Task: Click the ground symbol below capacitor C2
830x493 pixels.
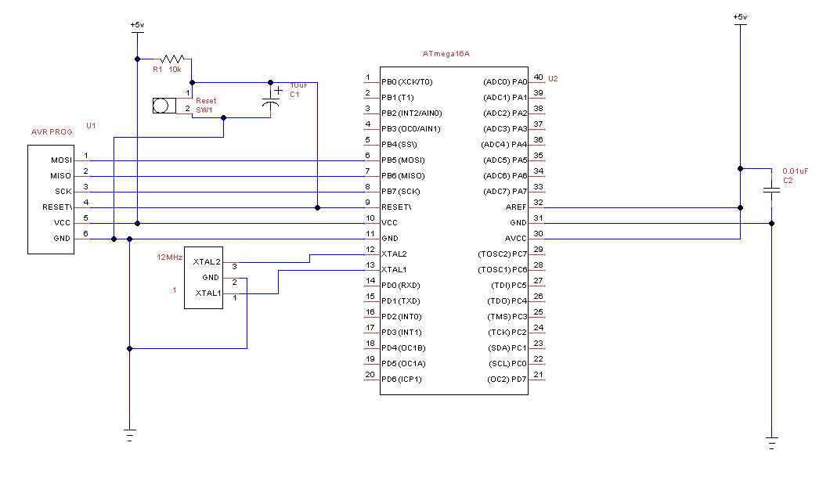Action: click(772, 442)
